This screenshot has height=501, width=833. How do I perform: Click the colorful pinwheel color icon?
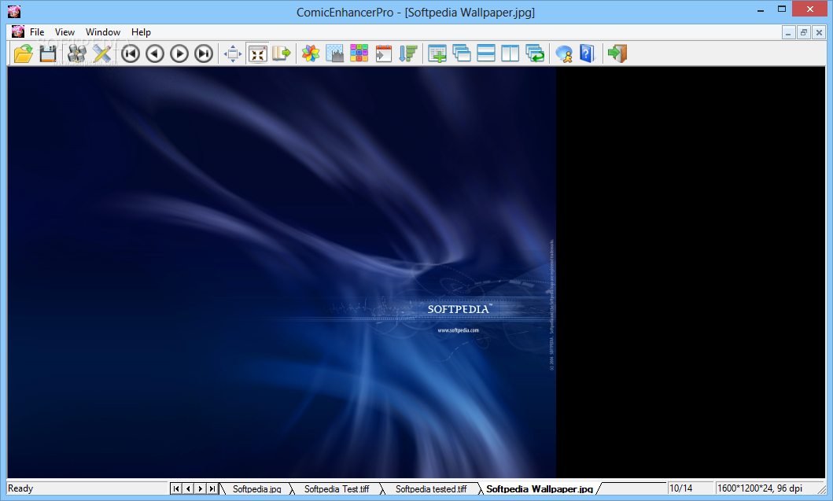310,53
